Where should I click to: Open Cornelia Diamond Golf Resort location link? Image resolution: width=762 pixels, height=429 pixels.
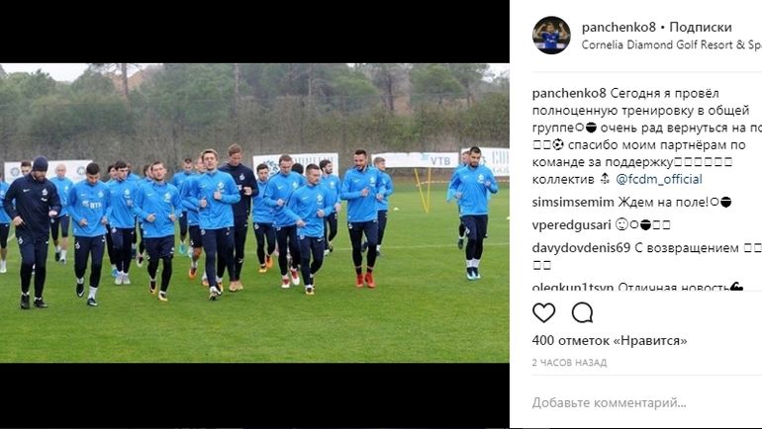point(672,44)
